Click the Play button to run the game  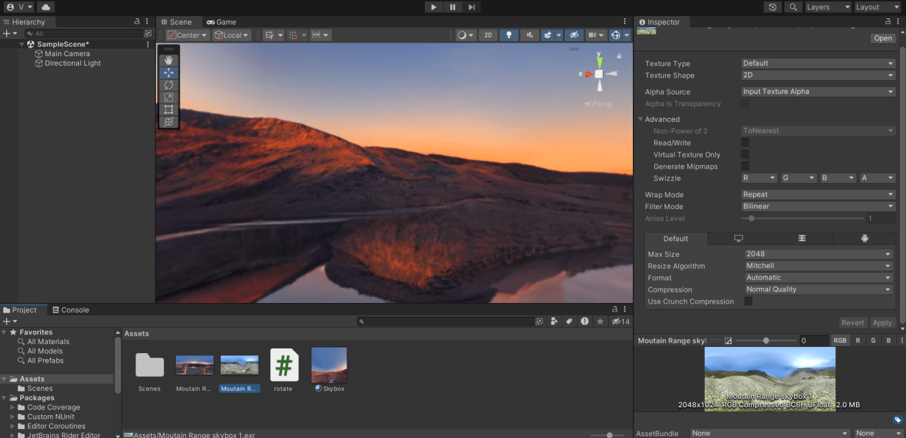[433, 7]
